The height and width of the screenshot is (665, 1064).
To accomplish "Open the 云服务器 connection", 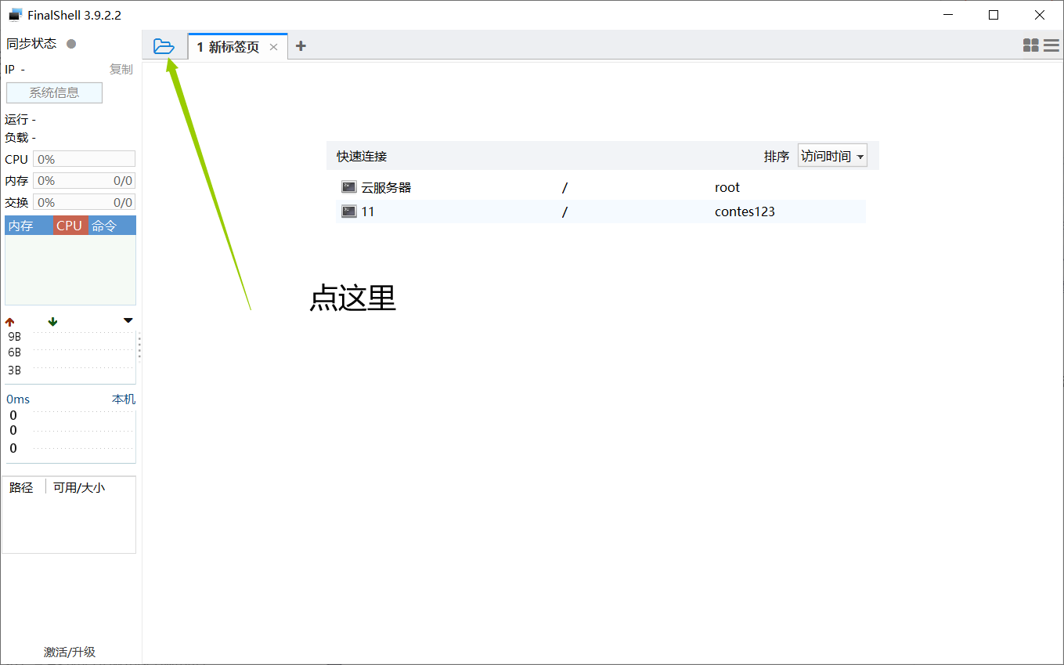I will [601, 188].
